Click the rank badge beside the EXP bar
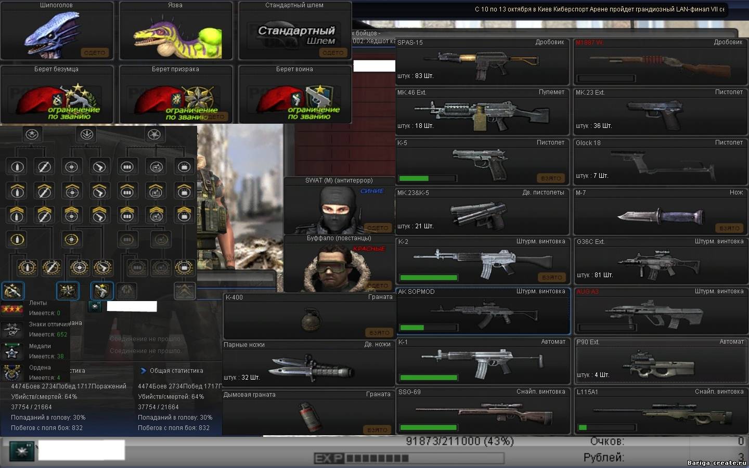 (22, 450)
